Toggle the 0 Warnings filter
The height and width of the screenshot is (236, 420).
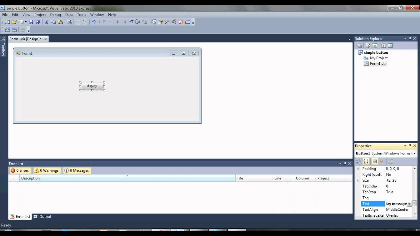pos(47,170)
